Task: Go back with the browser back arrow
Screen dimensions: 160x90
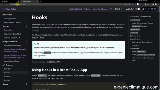Action: (x=2, y=4)
